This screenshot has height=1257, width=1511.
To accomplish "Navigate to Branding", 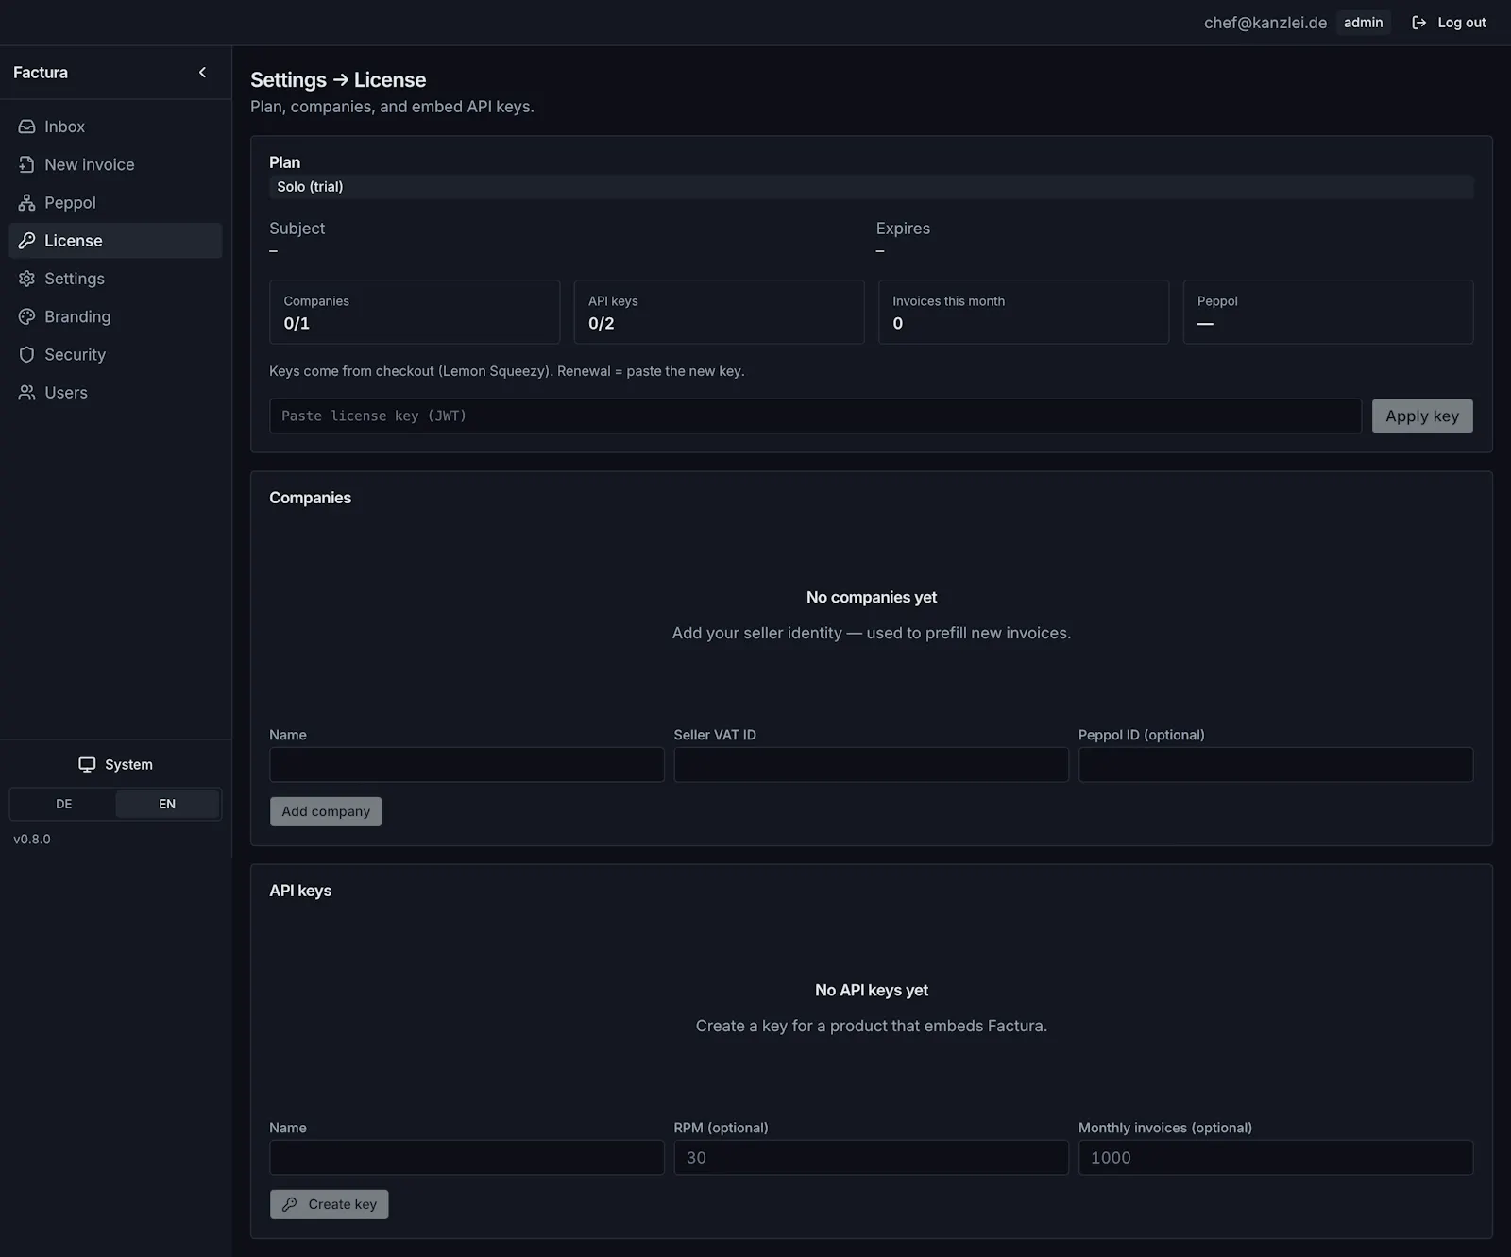I will point(115,316).
